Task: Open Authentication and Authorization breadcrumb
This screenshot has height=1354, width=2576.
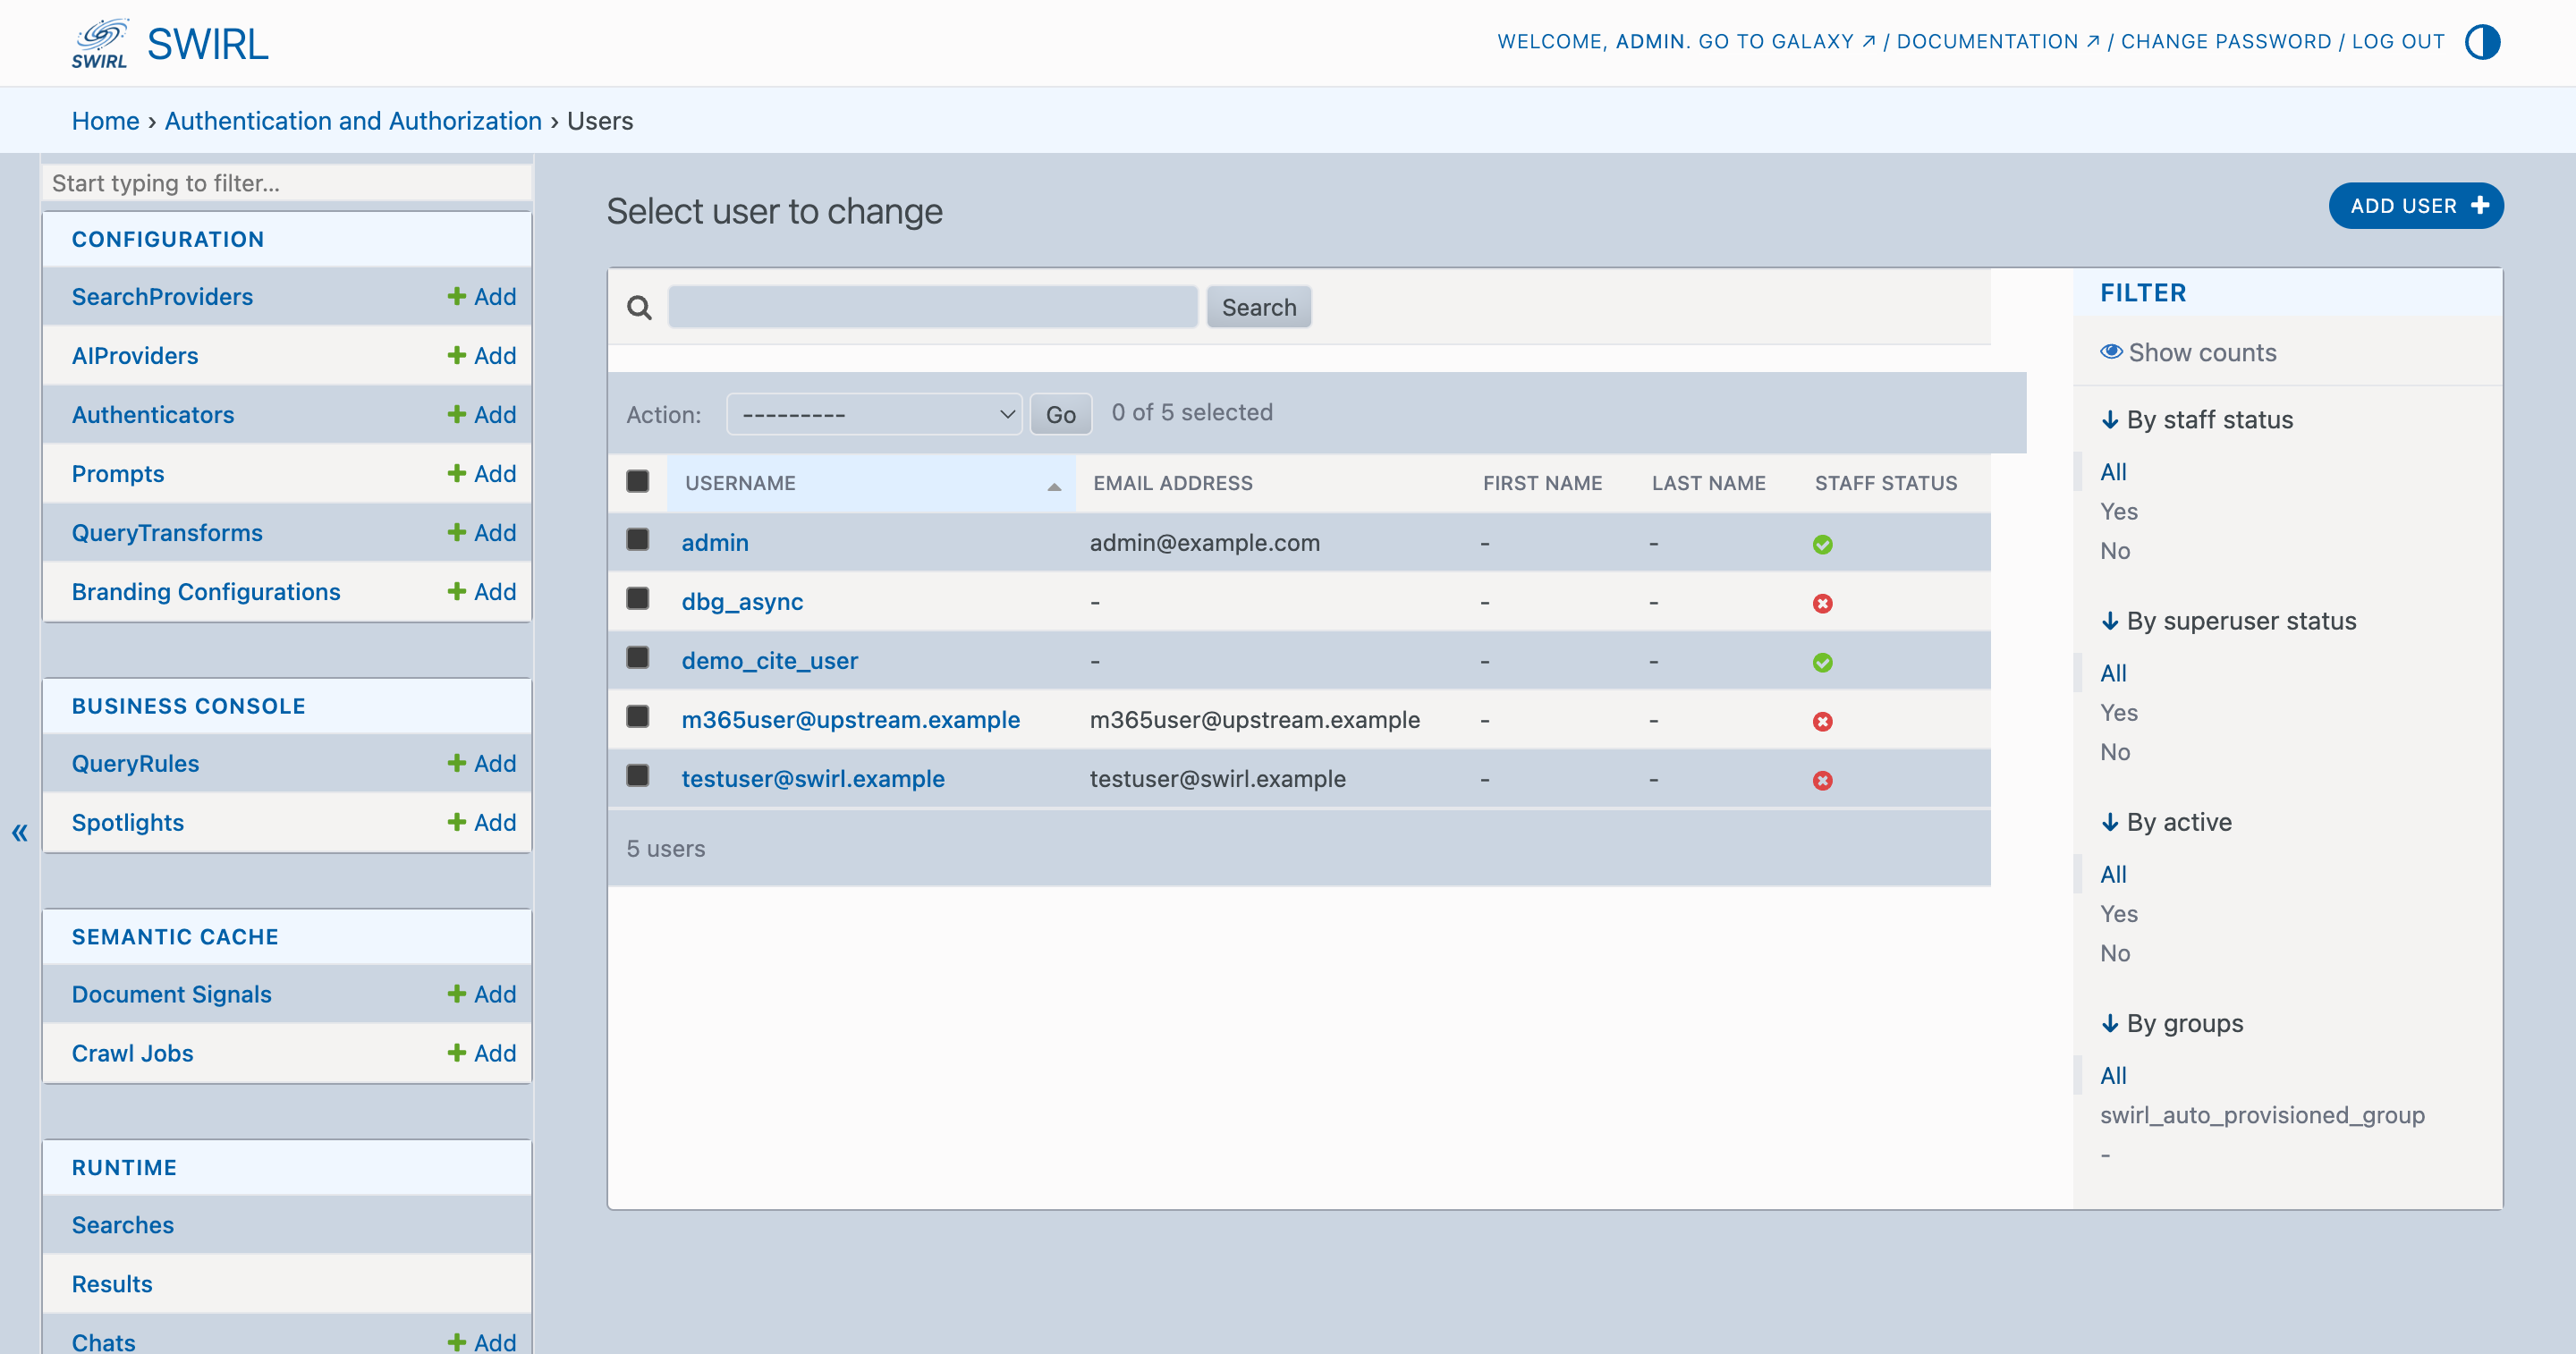Action: pos(353,120)
